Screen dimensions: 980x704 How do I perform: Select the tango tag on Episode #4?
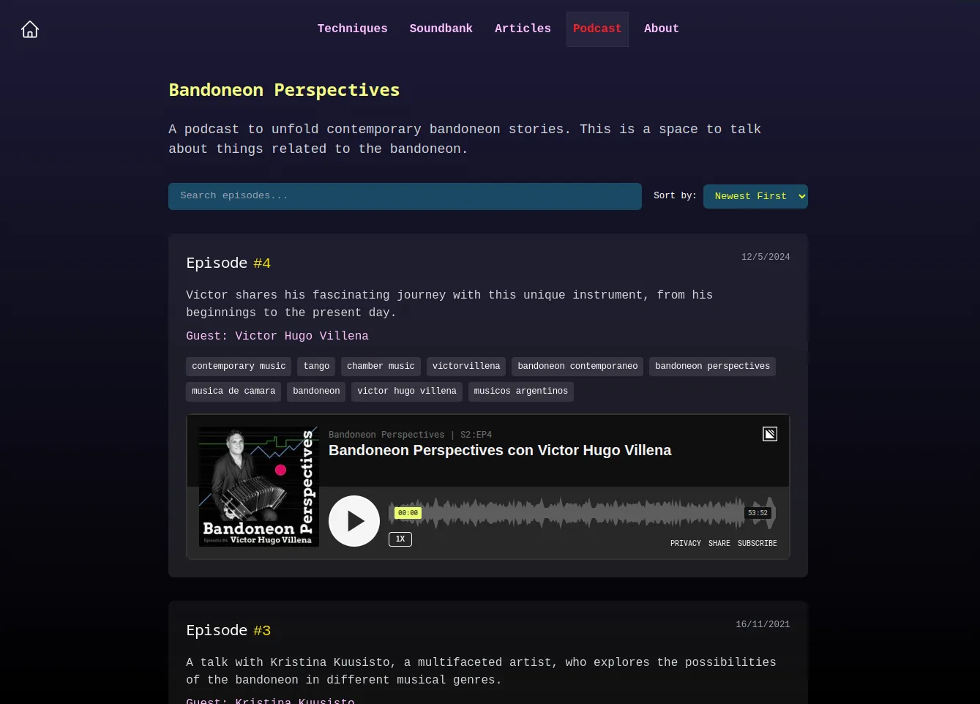tap(316, 366)
